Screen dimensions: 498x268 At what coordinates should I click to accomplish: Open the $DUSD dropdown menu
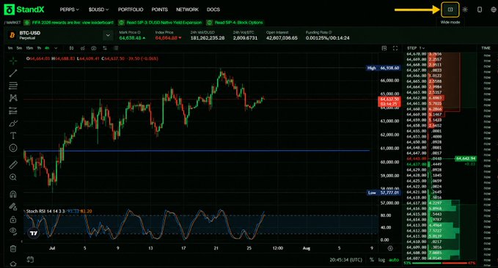[98, 10]
